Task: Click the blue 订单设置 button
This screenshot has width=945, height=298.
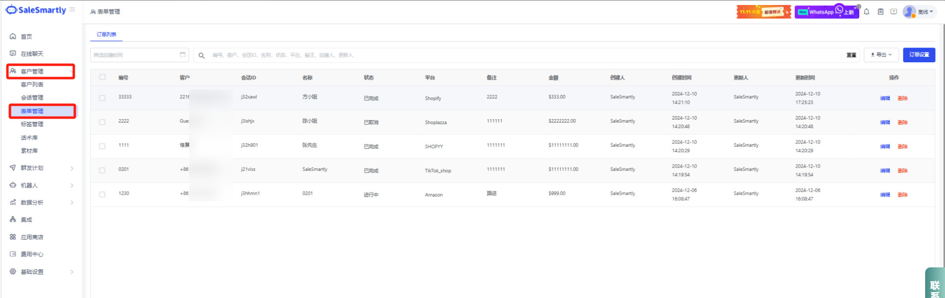Action: 919,55
